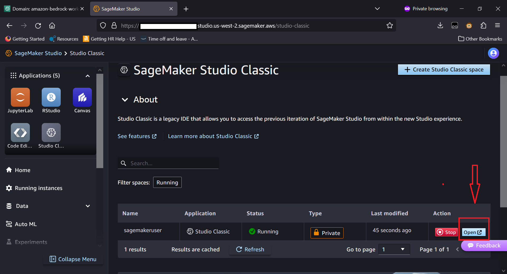Toggle the Running filter chip
The image size is (507, 274).
coord(167,182)
